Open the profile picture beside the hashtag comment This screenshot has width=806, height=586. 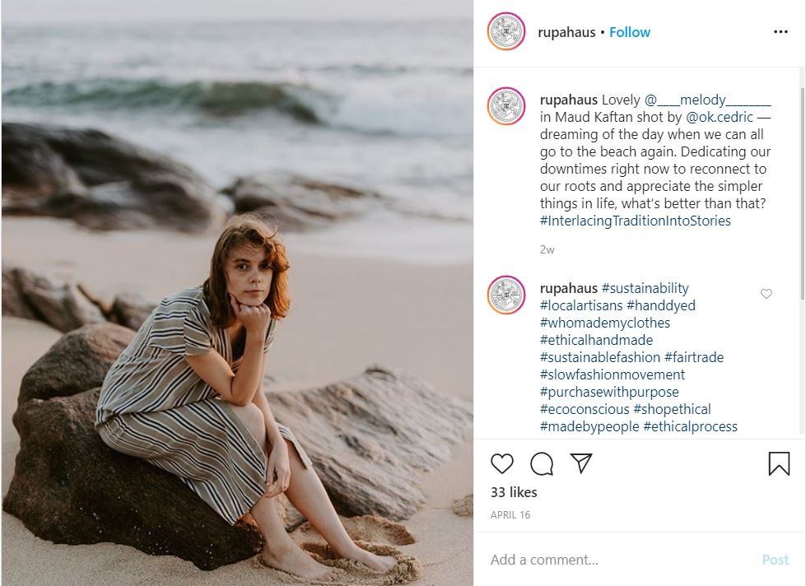pos(505,295)
